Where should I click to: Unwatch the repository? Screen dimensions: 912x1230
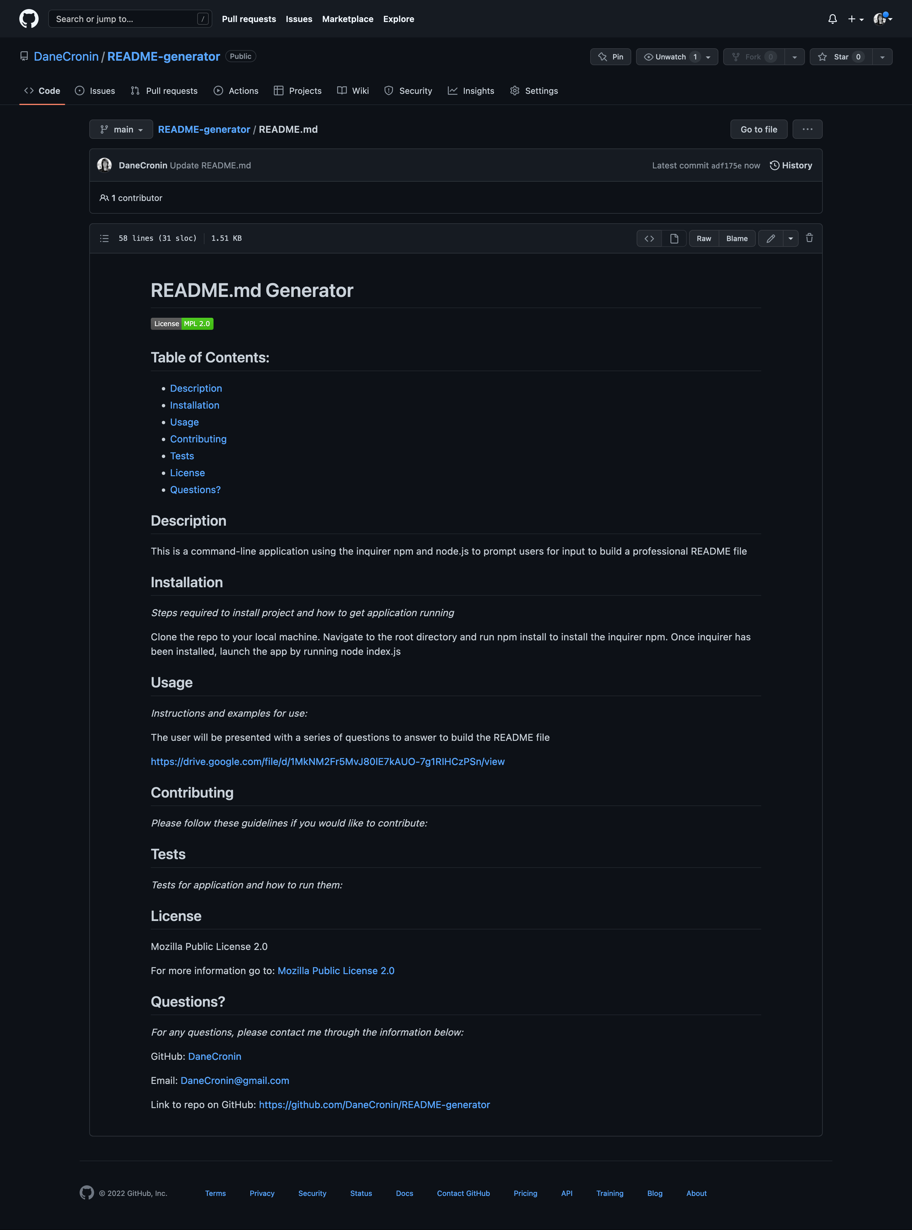click(x=670, y=56)
